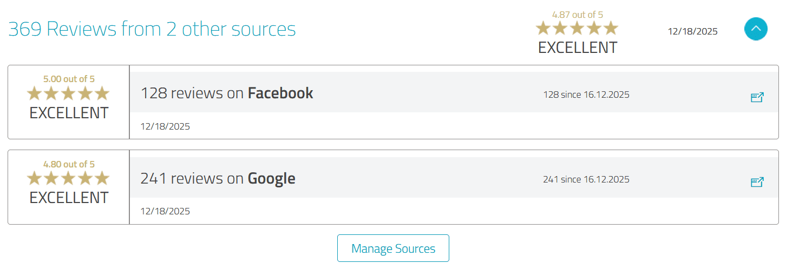
Task: Click the "128 since 16.12.2025" text
Action: pos(586,94)
